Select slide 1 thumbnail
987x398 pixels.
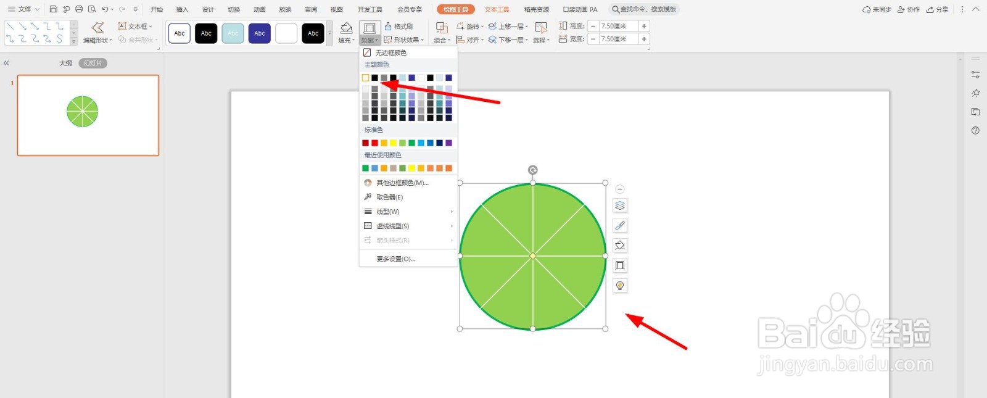coord(88,115)
